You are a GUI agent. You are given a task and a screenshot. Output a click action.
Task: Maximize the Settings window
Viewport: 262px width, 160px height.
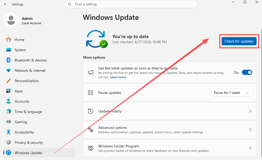(x=245, y=2)
